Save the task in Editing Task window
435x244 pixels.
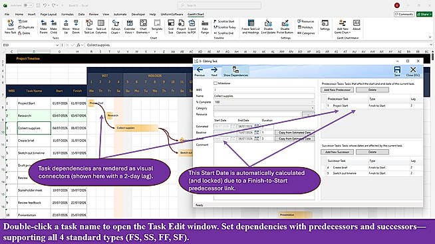(397, 72)
